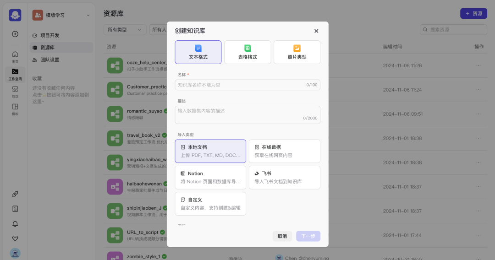Viewport: 495px width, 260px height.
Task: Open the 商店 store icon
Action: 15,92
